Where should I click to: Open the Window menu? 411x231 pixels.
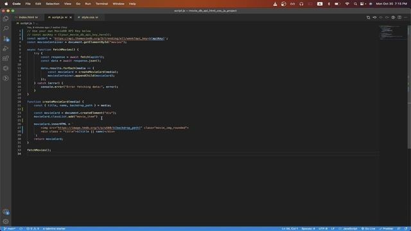click(118, 4)
